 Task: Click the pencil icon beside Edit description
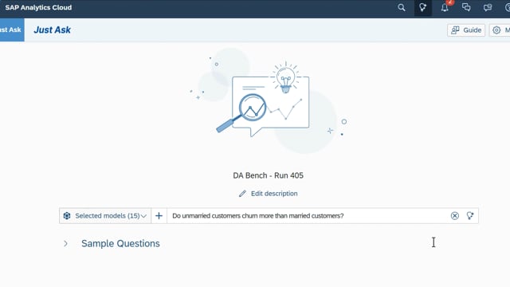point(242,194)
